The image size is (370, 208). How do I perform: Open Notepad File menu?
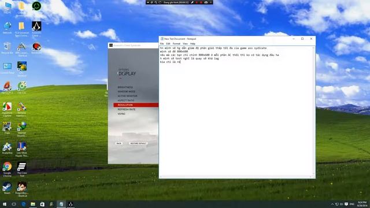click(x=162, y=44)
